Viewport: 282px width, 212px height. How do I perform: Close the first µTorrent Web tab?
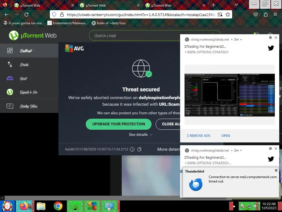tap(73, 6)
